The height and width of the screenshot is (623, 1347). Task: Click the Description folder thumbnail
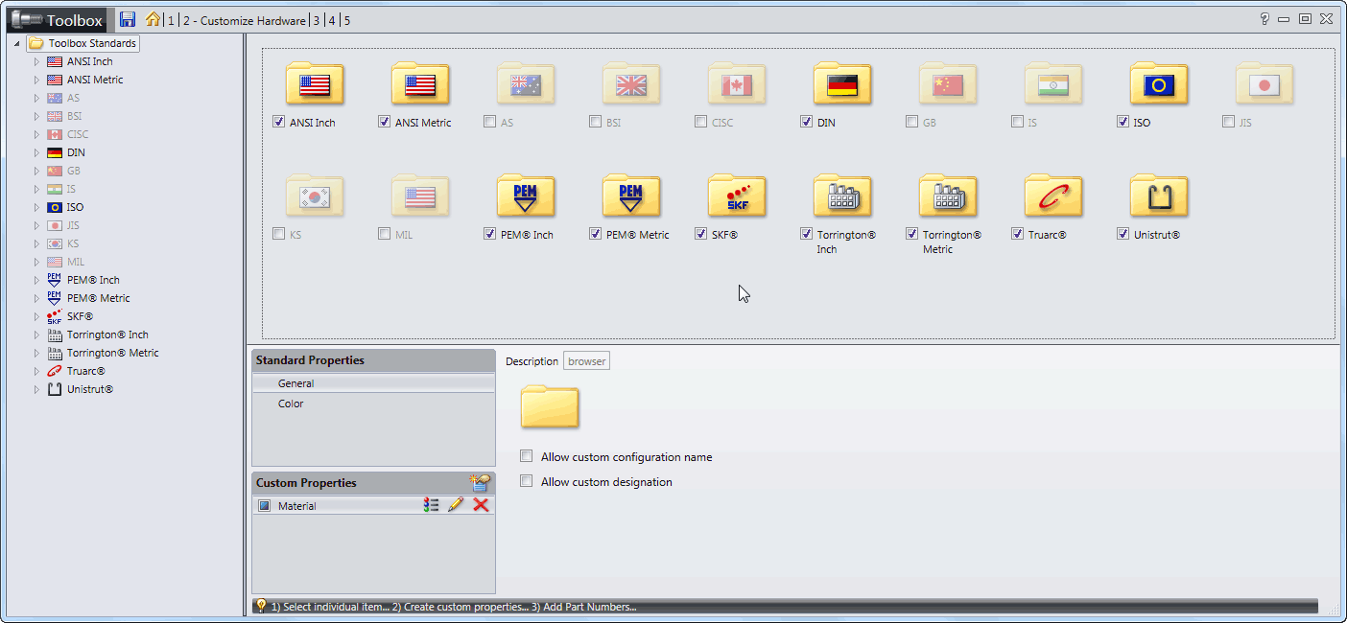pyautogui.click(x=550, y=406)
